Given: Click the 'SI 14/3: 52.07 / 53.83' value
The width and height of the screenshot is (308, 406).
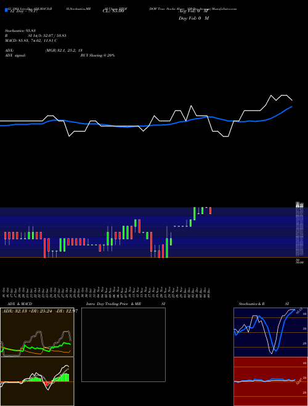Looking at the screenshot, I should (x=47, y=36).
